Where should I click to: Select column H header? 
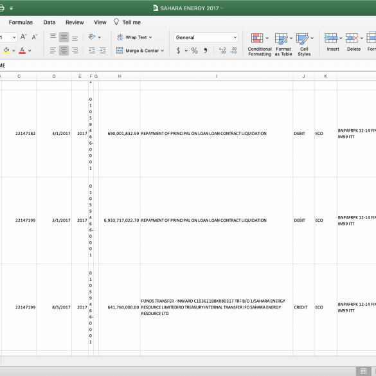pyautogui.click(x=120, y=76)
